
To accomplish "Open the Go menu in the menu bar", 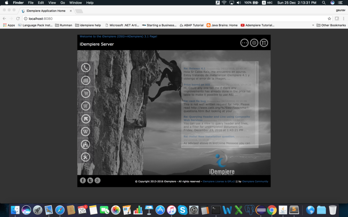I will (x=63, y=3).
